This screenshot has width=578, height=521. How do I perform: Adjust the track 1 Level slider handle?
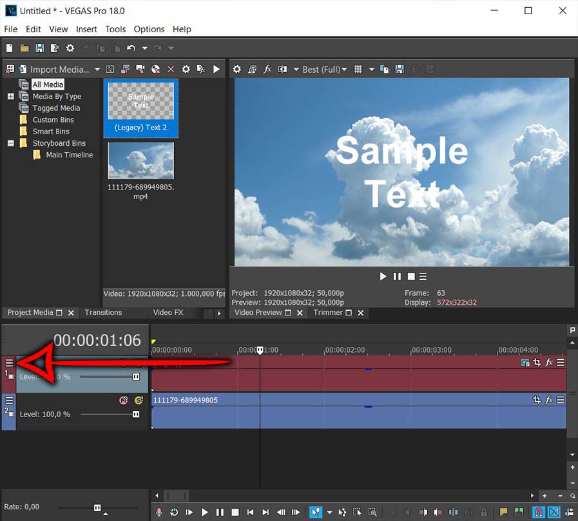[x=136, y=377]
